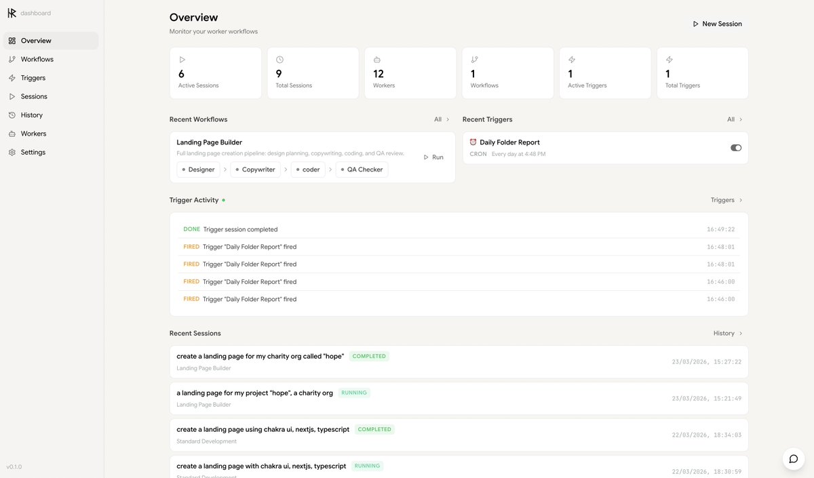Click the Active Sessions play icon
Viewport: 814px width, 478px height.
182,60
